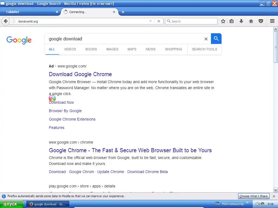The height and width of the screenshot is (208, 278).
Task: Close the Connecting tab
Action: 114,12
